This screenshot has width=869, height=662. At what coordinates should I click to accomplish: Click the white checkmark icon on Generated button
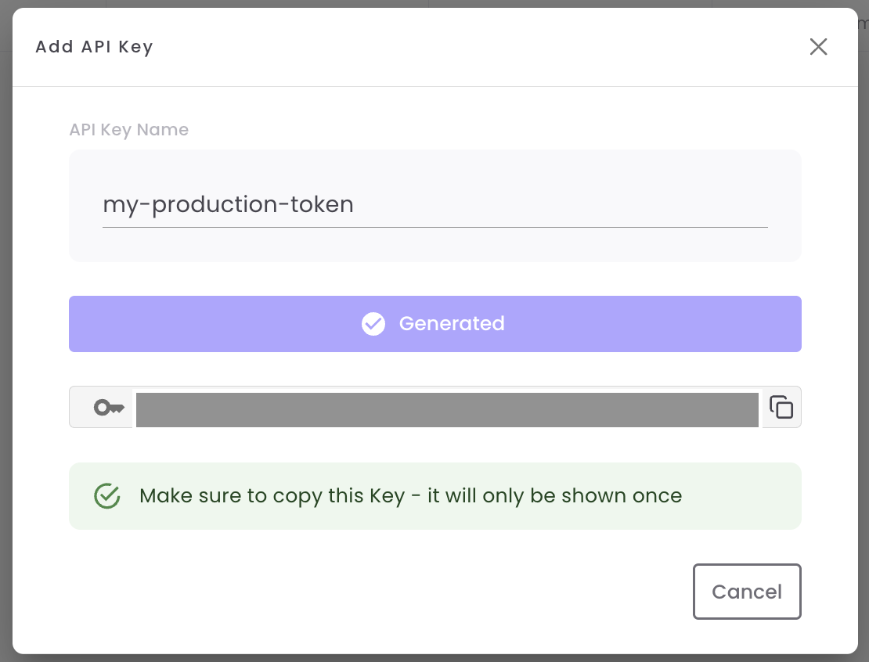coord(373,324)
